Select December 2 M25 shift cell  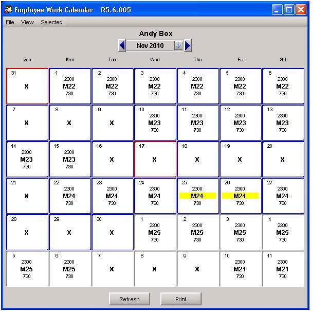198,232
